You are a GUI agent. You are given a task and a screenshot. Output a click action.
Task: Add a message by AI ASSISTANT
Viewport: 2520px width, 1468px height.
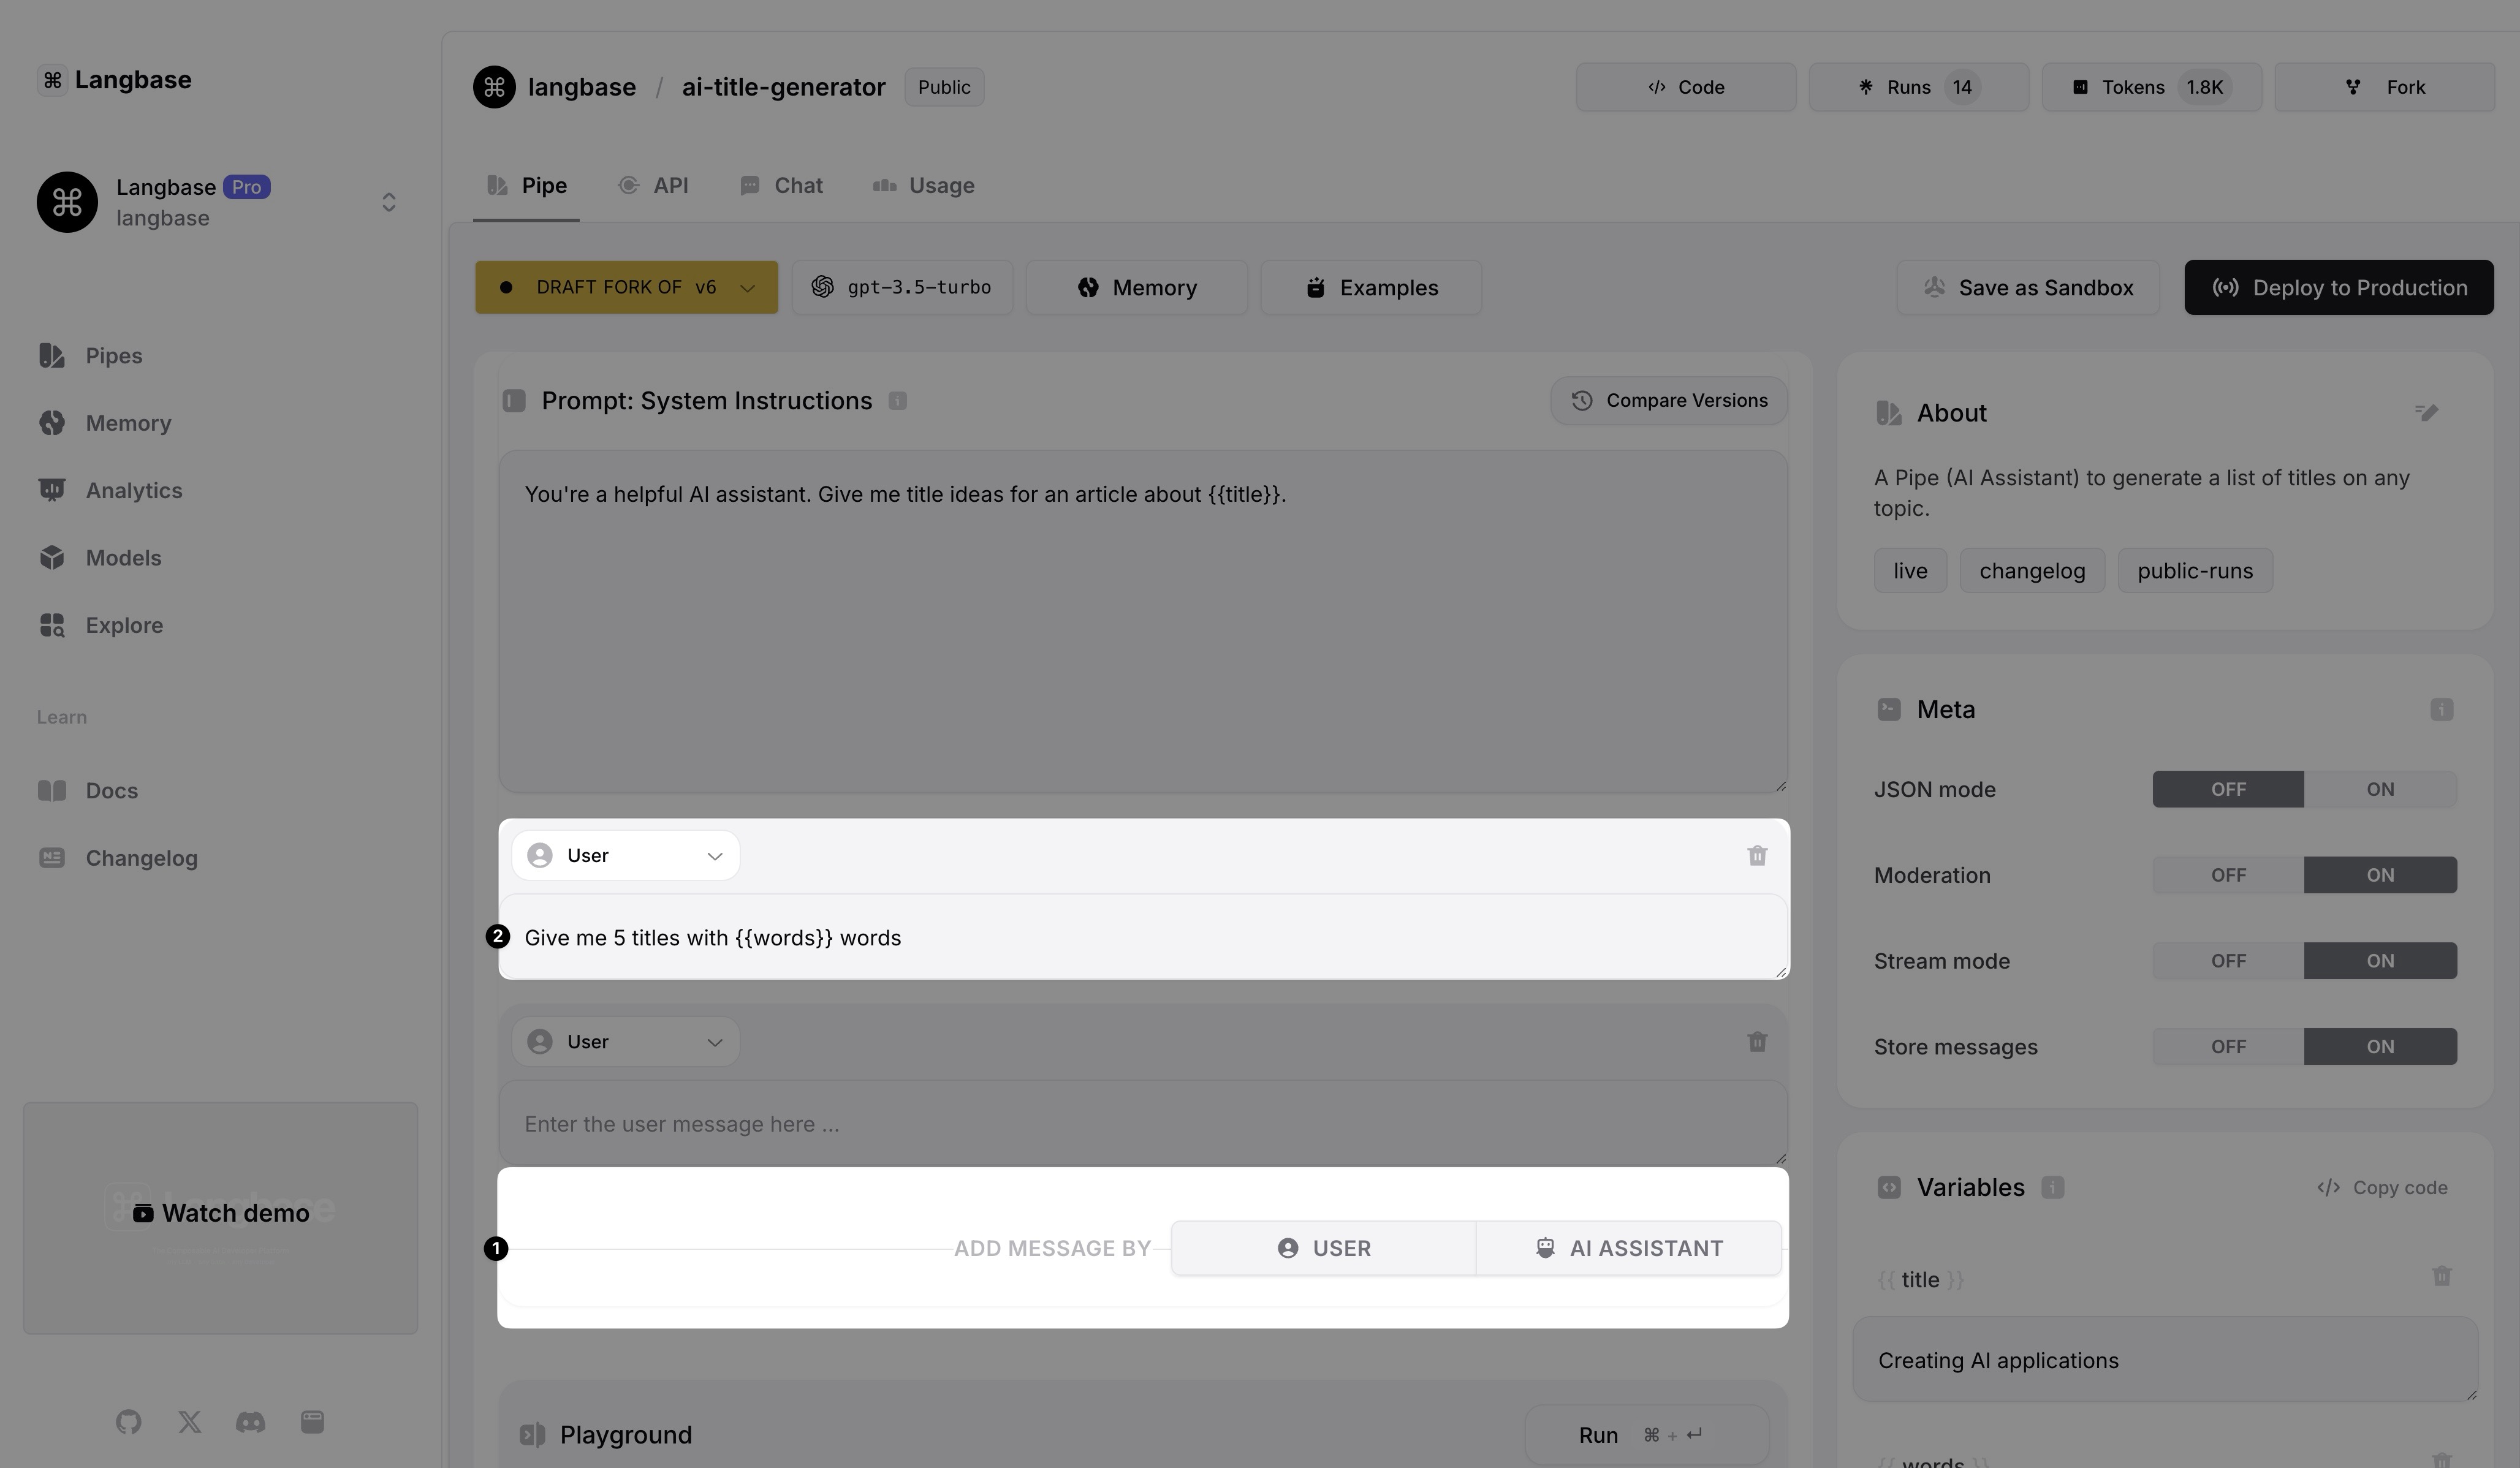[x=1628, y=1248]
